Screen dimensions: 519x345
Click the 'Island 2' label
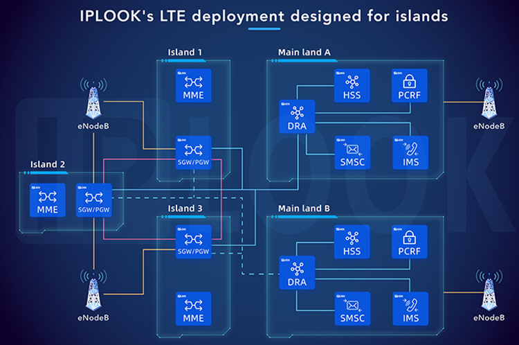click(x=48, y=164)
